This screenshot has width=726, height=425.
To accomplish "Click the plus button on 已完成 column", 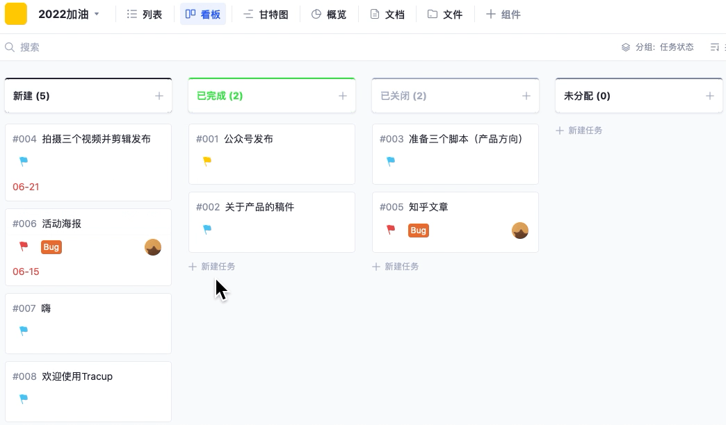I will [343, 95].
